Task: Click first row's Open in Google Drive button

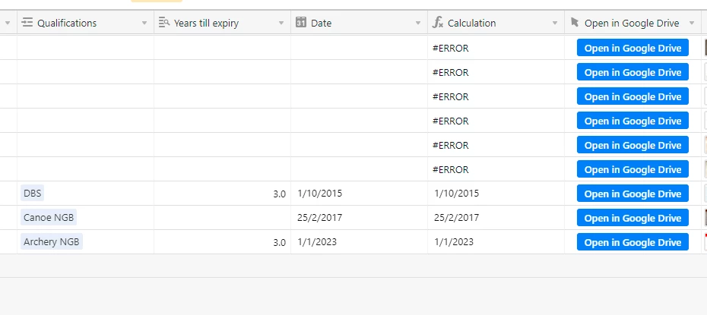Action: coord(632,48)
